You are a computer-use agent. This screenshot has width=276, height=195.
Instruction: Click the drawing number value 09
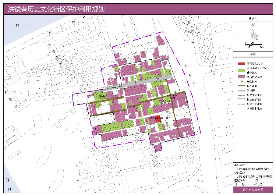click(257, 180)
